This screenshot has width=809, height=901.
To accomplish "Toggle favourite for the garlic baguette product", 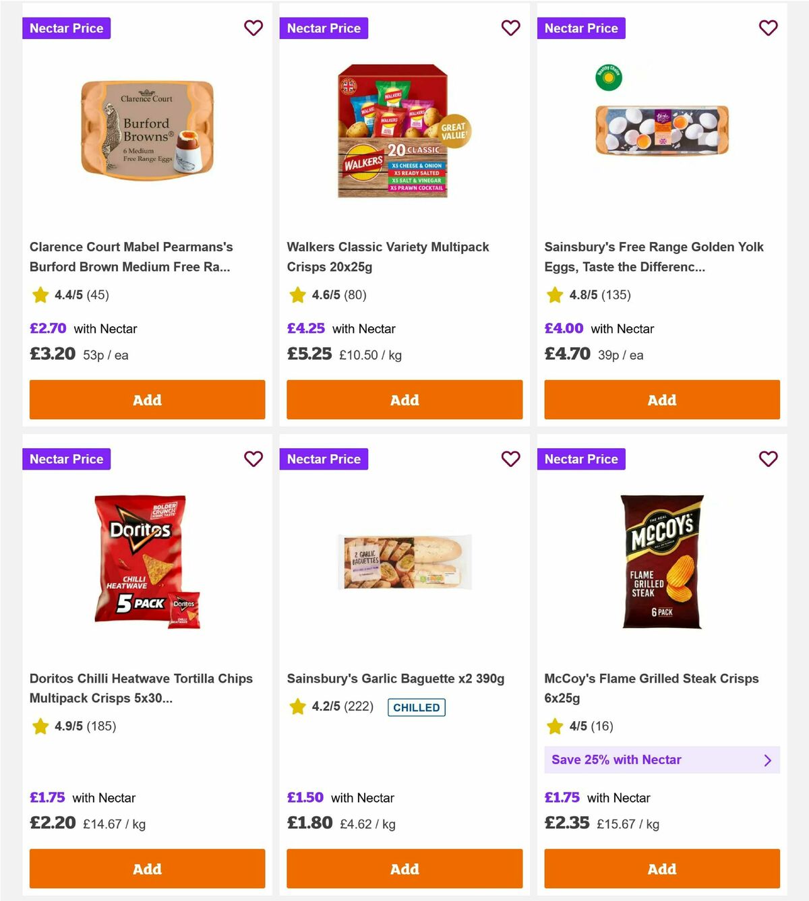I will point(511,459).
